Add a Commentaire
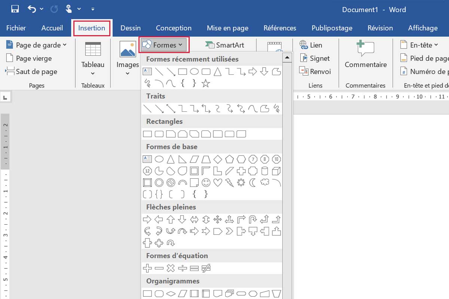449x299 pixels. [x=366, y=54]
